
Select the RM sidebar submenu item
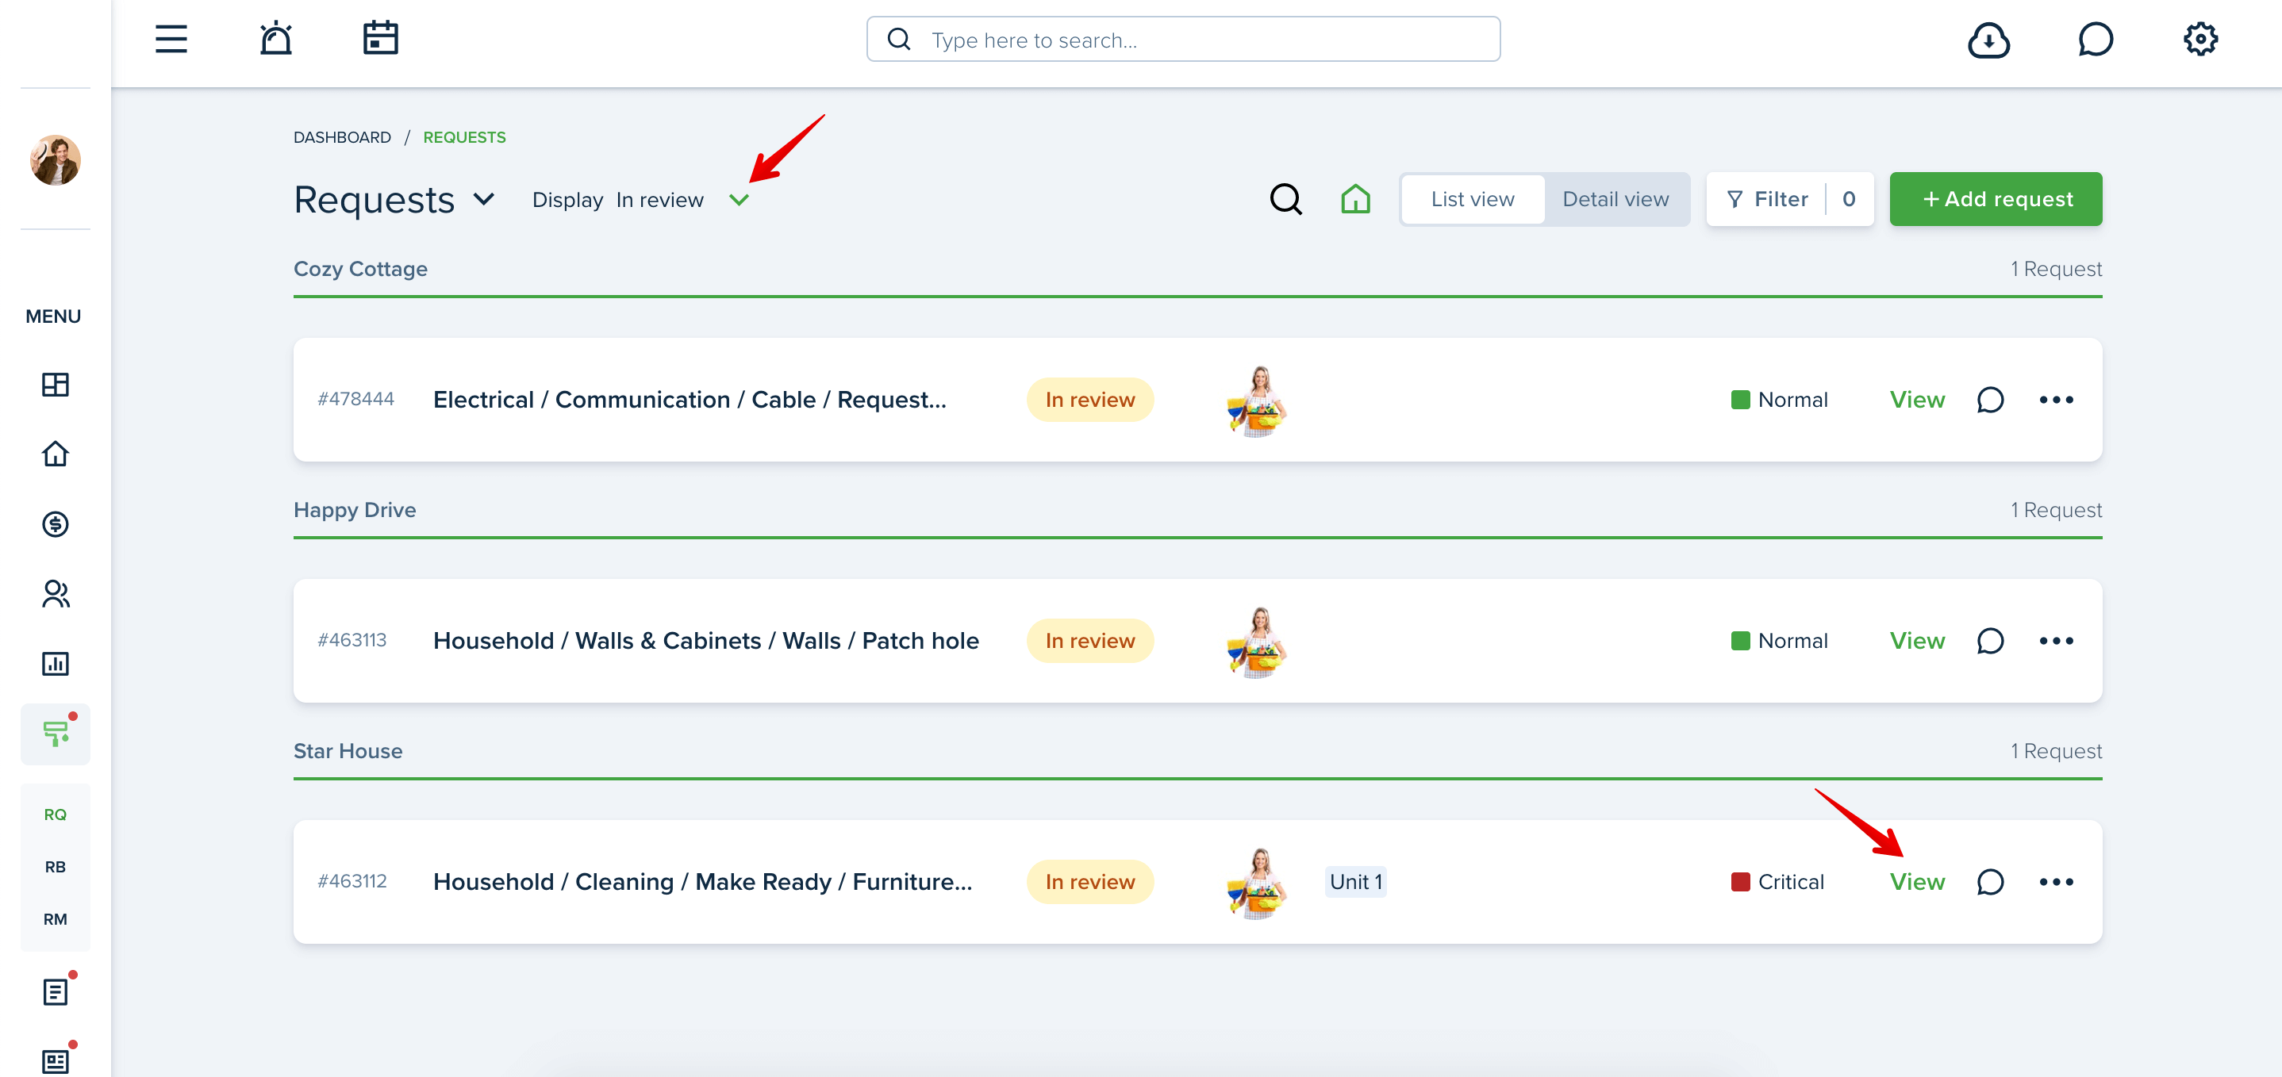point(55,918)
